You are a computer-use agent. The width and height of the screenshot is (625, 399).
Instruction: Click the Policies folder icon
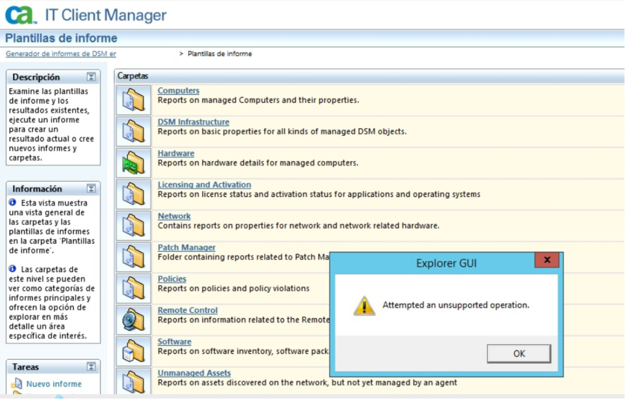pos(133,288)
